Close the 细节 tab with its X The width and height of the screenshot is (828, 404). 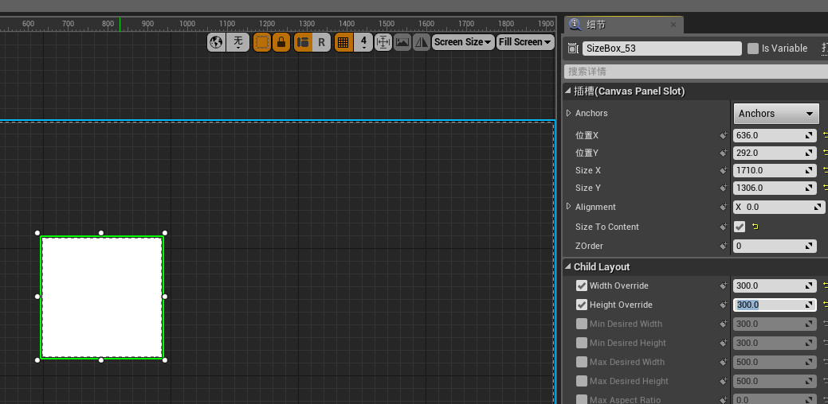click(x=673, y=25)
